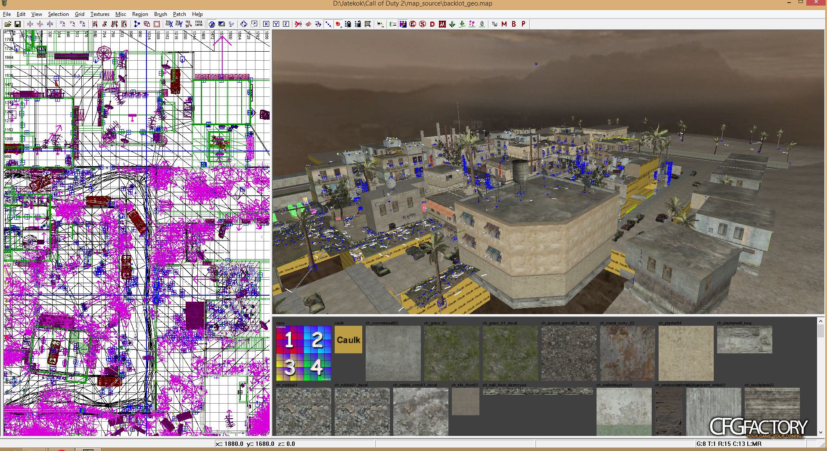Switch 2D view to the Y axis button

pos(276,24)
